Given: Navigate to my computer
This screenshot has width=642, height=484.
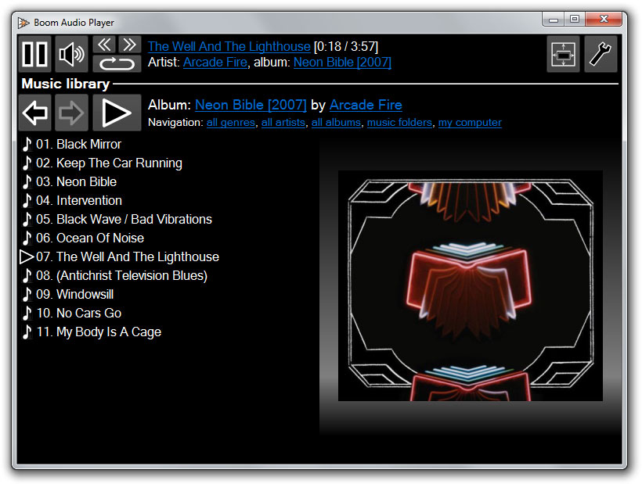Looking at the screenshot, I should (x=470, y=123).
